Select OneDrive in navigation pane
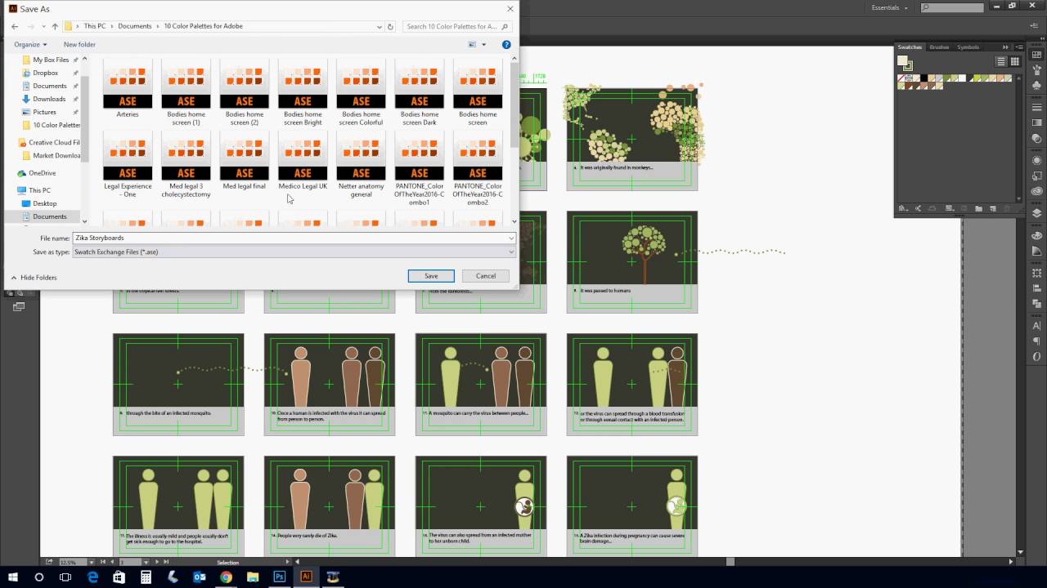This screenshot has height=588, width=1047. point(42,173)
